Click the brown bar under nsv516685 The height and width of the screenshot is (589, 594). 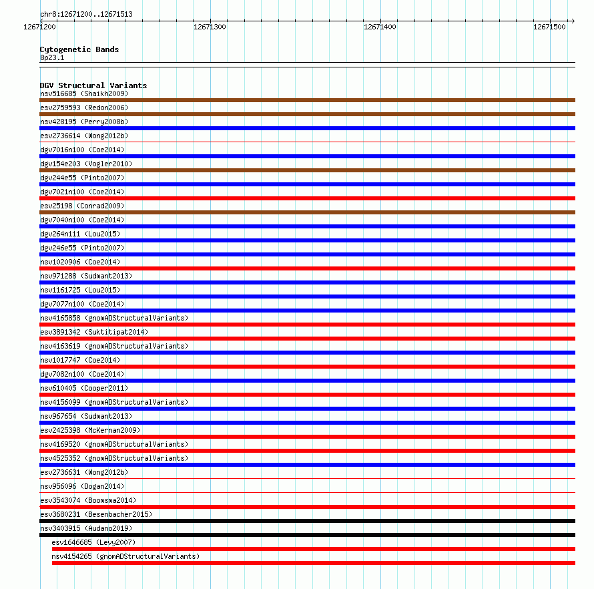point(307,100)
